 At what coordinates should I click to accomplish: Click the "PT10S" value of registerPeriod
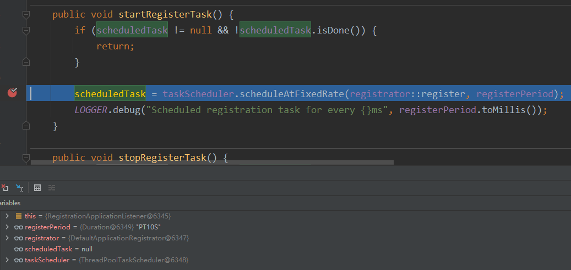click(x=148, y=227)
